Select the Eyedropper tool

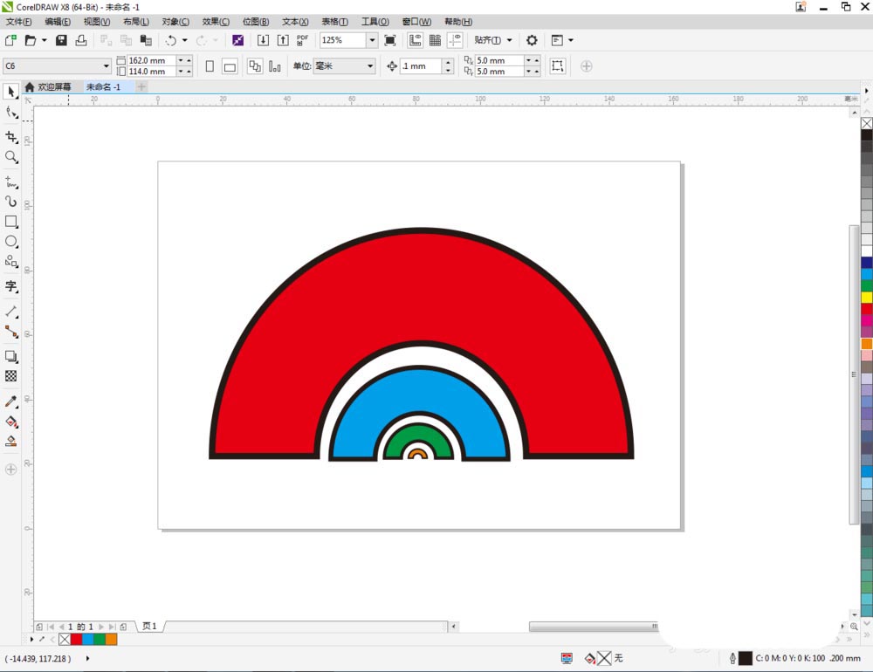click(11, 401)
